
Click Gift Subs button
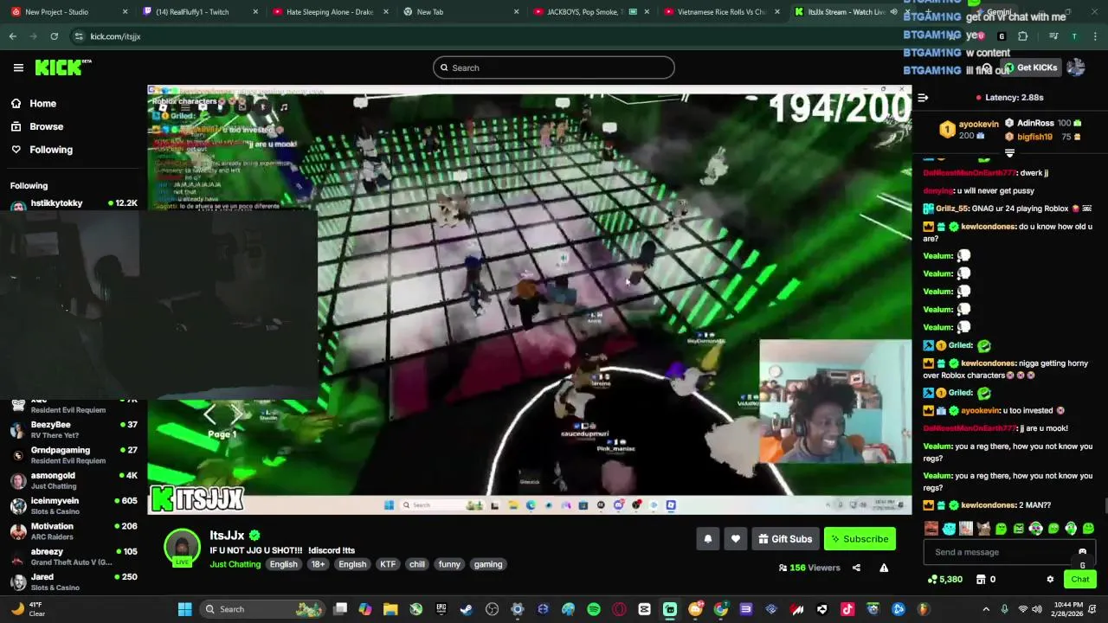tap(785, 539)
